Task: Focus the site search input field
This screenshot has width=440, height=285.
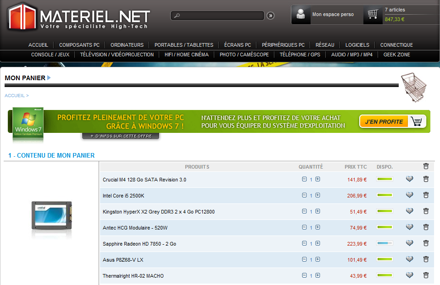Action: [x=218, y=16]
